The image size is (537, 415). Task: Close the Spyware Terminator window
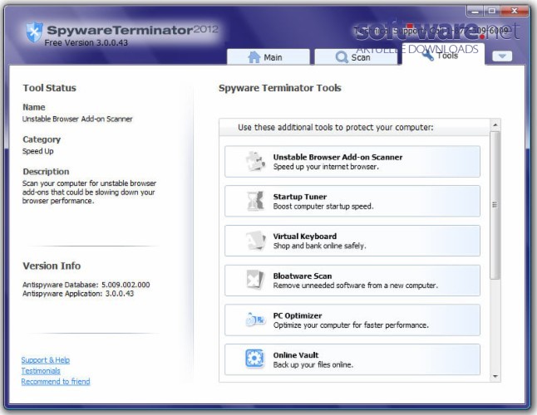(x=515, y=12)
